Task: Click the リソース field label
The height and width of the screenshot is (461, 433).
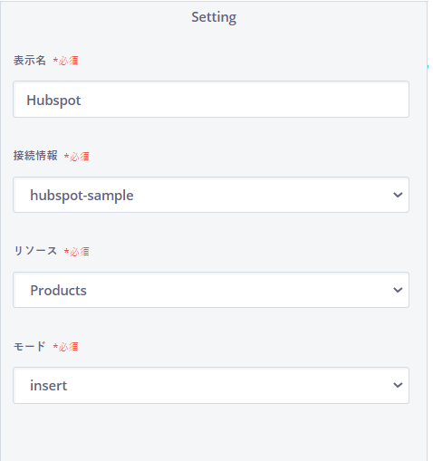Action: tap(35, 251)
